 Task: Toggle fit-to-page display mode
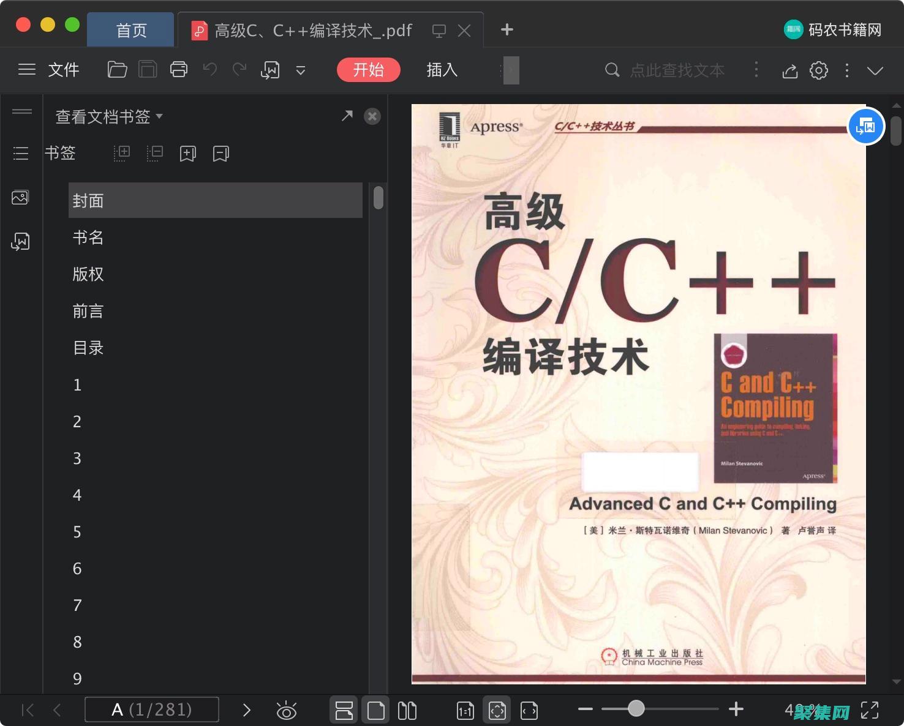point(497,709)
